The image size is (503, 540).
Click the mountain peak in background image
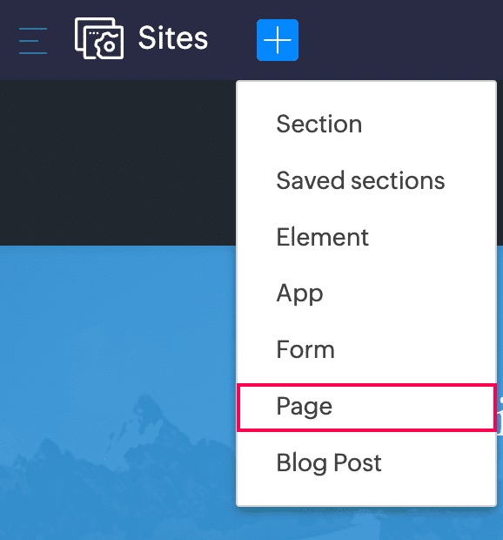pyautogui.click(x=143, y=408)
